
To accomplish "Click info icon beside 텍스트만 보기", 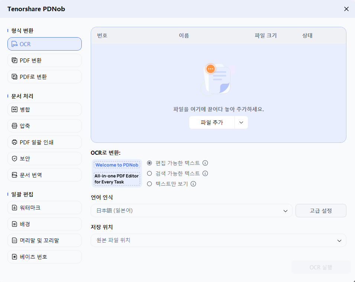I will pos(193,184).
